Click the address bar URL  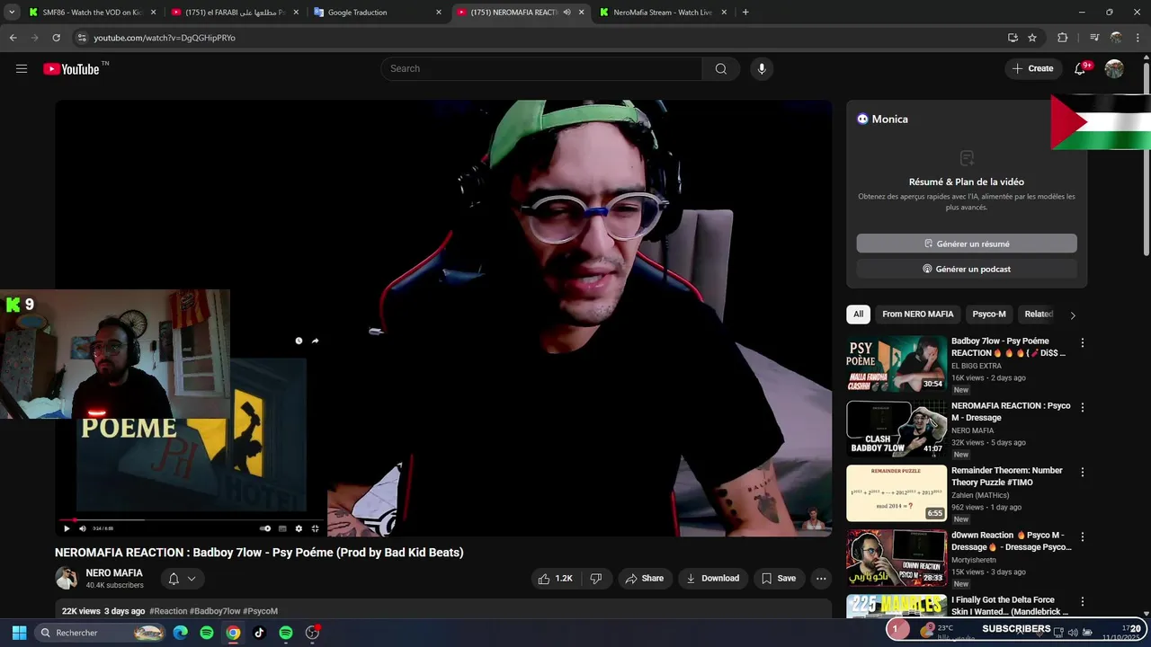coord(165,38)
